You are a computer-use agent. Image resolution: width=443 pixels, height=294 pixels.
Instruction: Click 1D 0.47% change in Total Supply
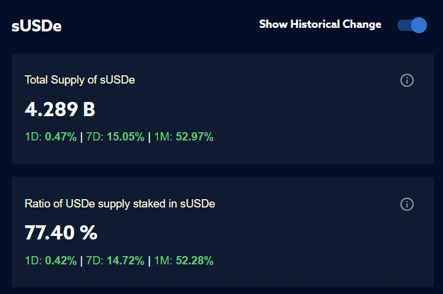(x=61, y=137)
